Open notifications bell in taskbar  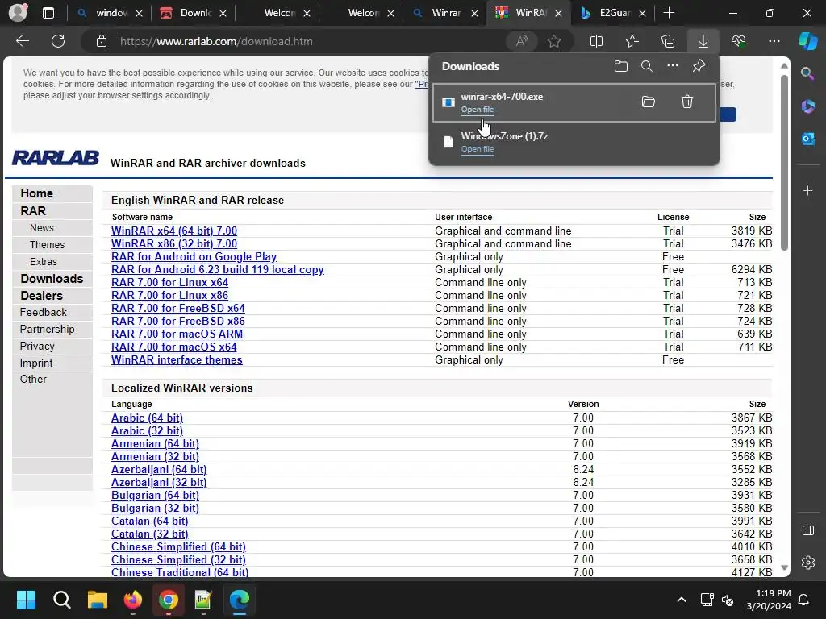click(x=803, y=600)
